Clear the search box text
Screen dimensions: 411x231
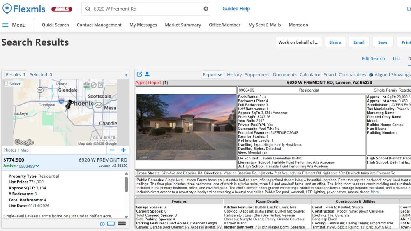[x=206, y=9]
